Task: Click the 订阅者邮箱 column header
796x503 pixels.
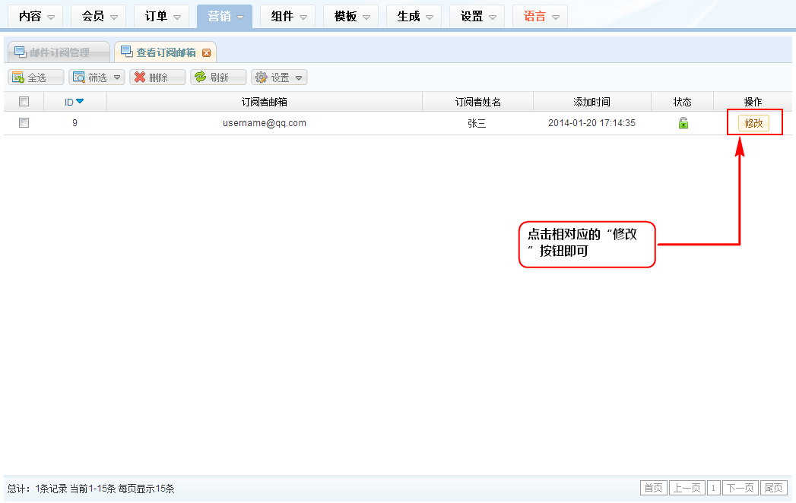Action: pos(264,102)
